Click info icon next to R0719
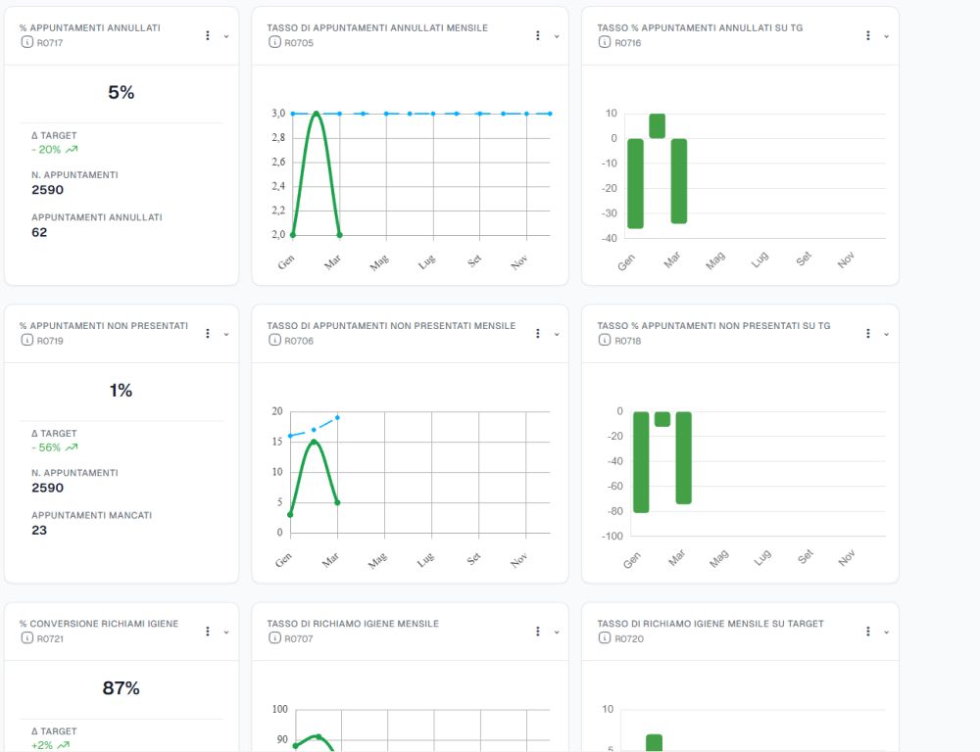Viewport: 980px width, 752px height. pyautogui.click(x=26, y=341)
